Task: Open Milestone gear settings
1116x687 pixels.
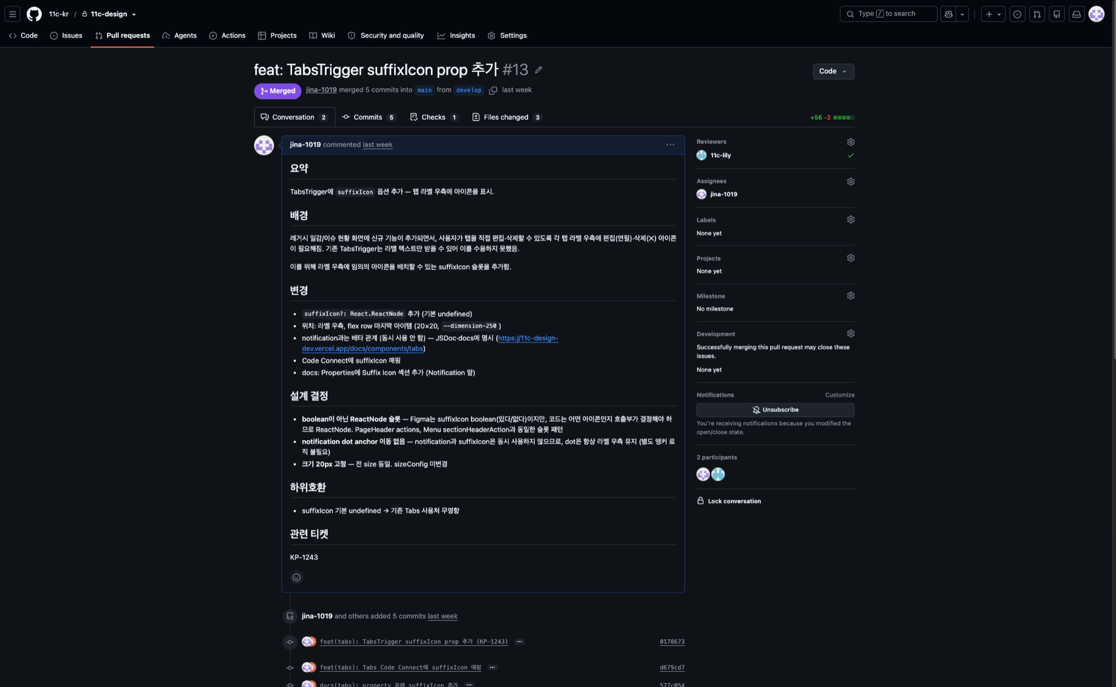Action: pos(850,296)
